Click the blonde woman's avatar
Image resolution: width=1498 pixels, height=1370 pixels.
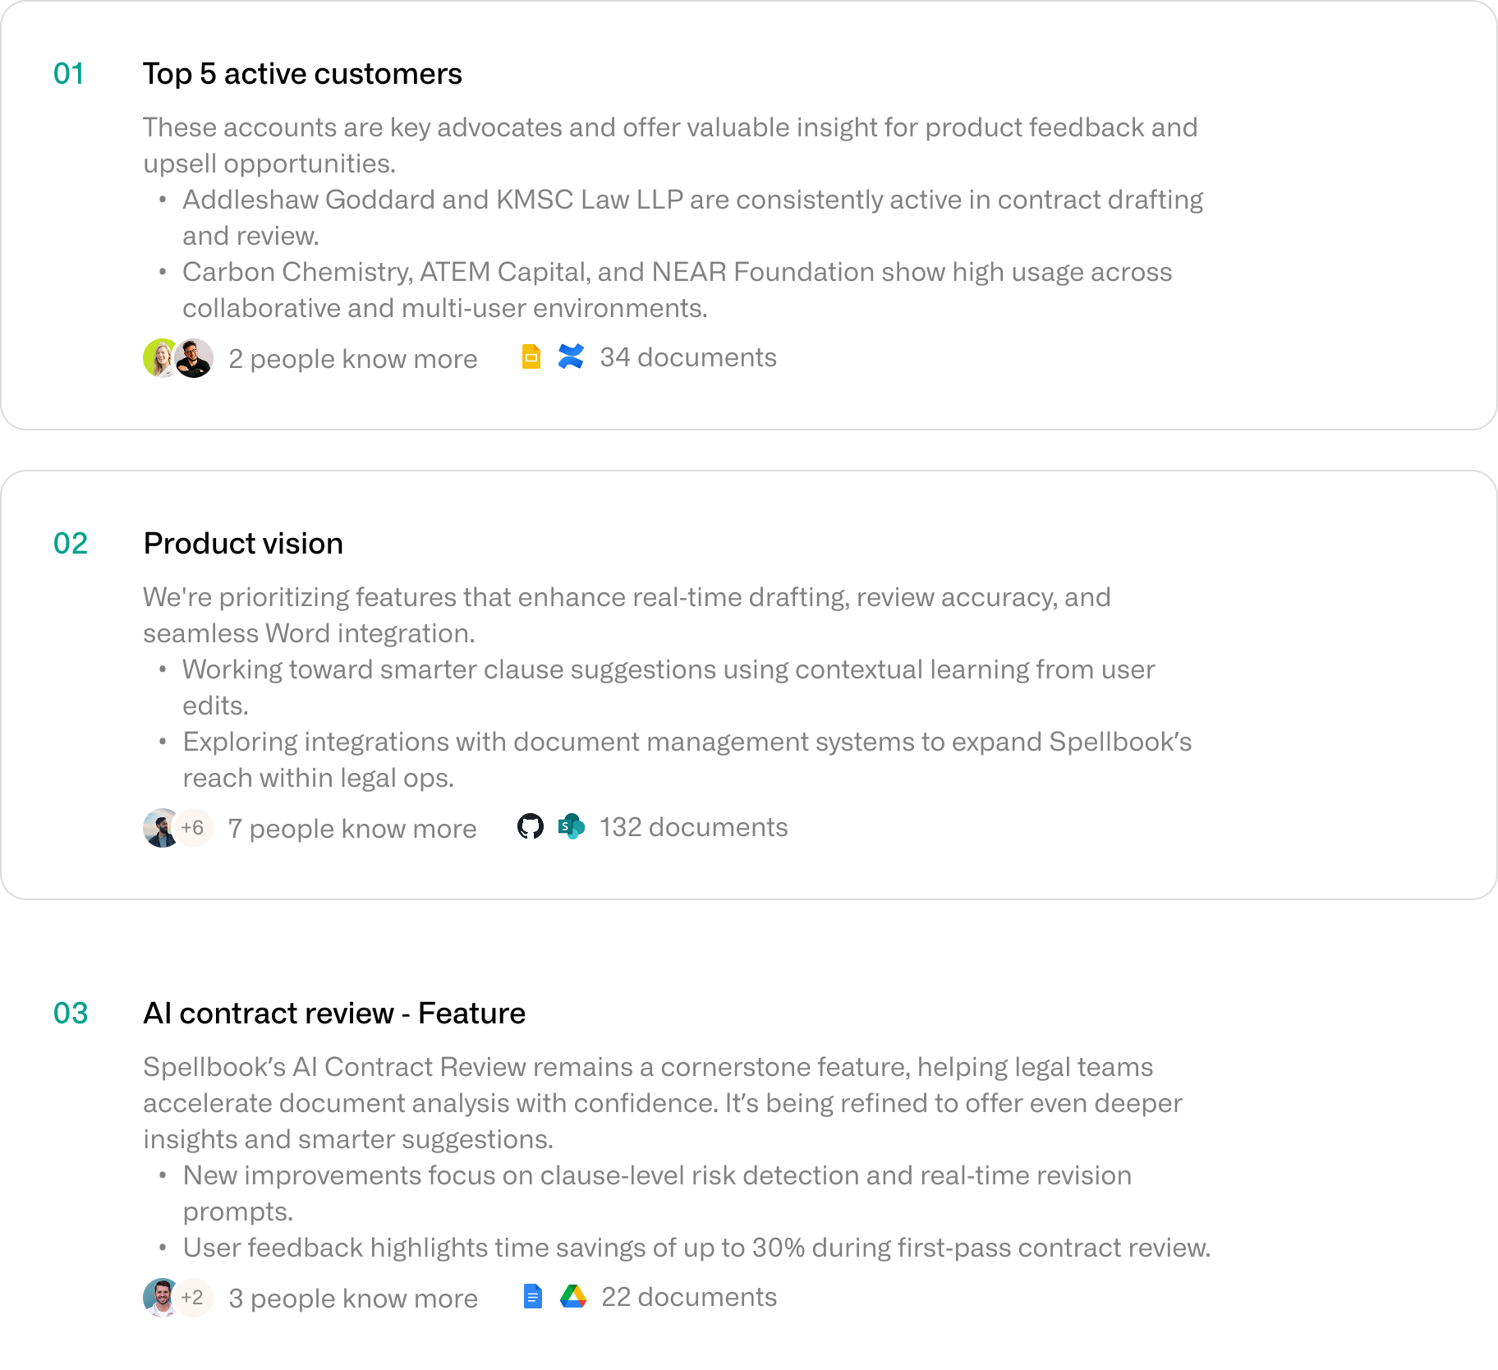(159, 358)
